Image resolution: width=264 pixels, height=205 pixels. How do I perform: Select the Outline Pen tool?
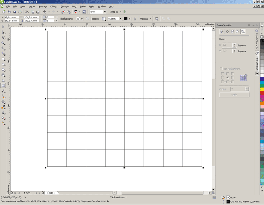(3, 112)
